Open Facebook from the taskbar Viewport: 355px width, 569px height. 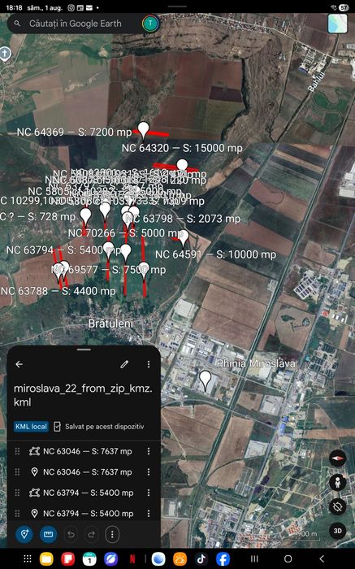pyautogui.click(x=223, y=559)
